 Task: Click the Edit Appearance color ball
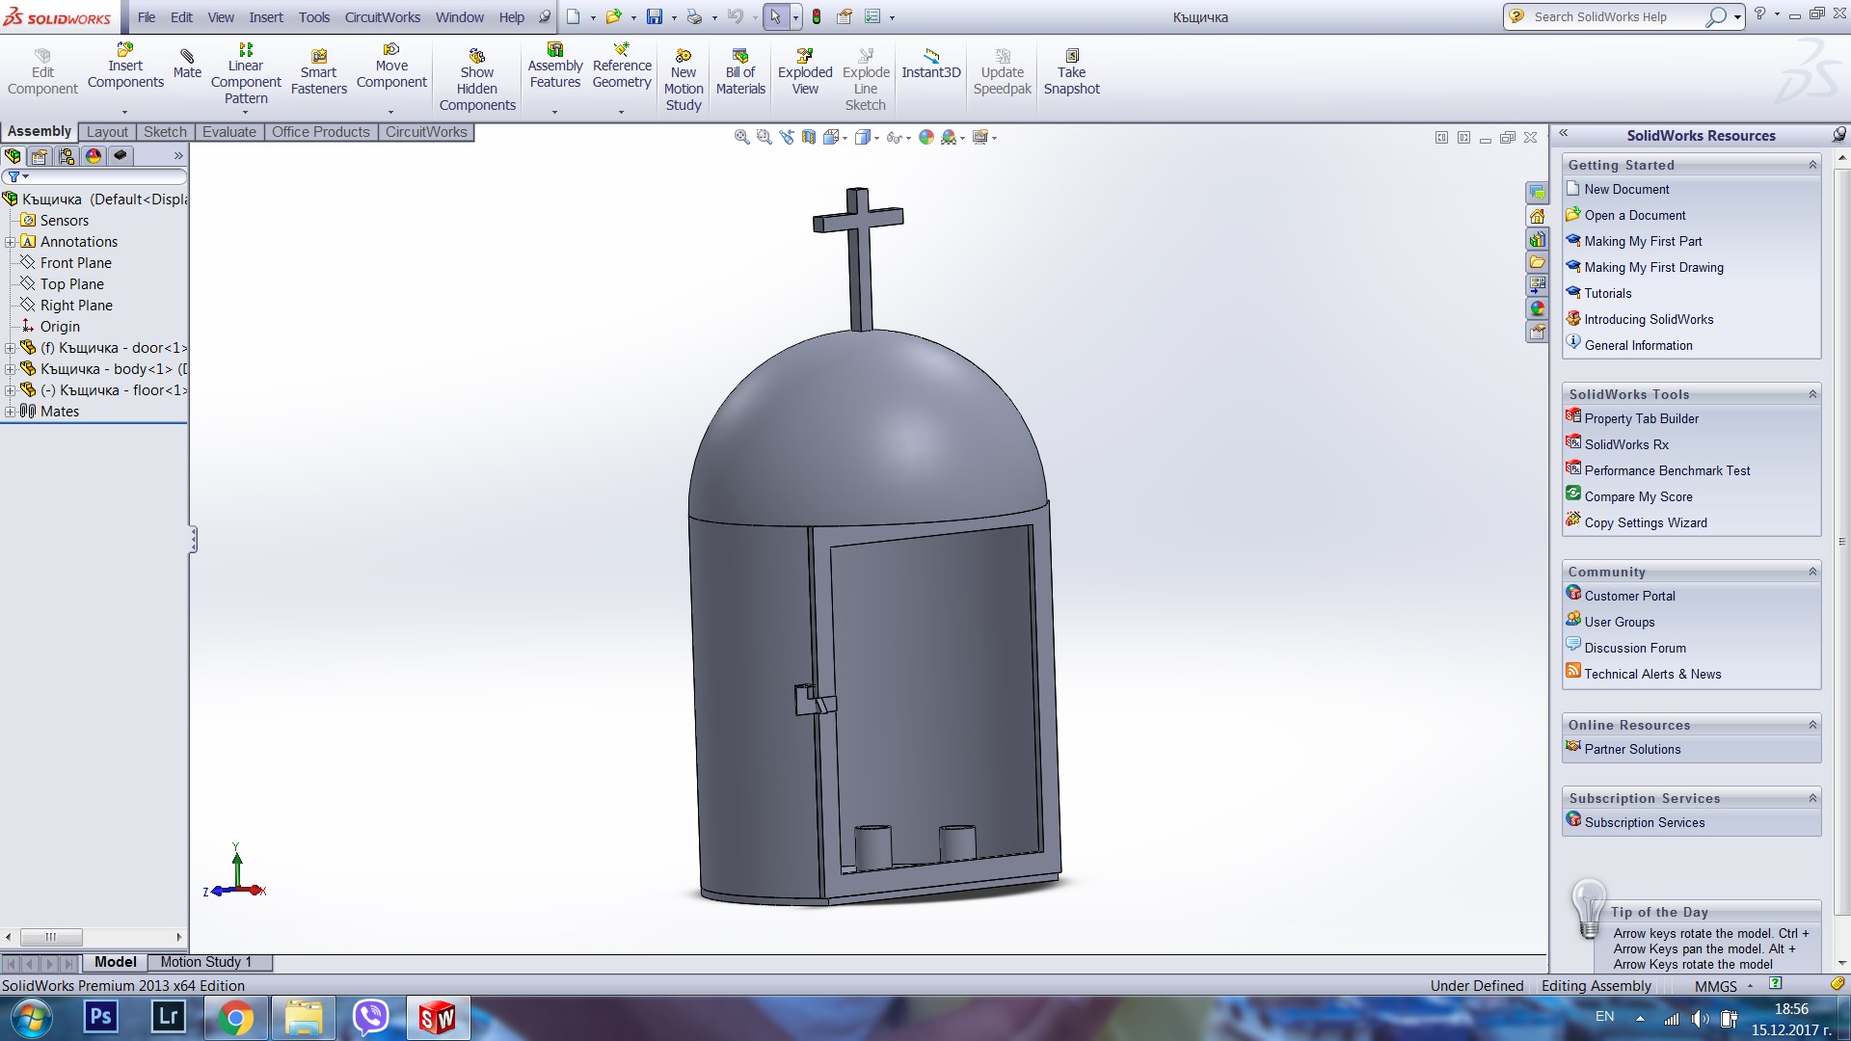point(925,138)
